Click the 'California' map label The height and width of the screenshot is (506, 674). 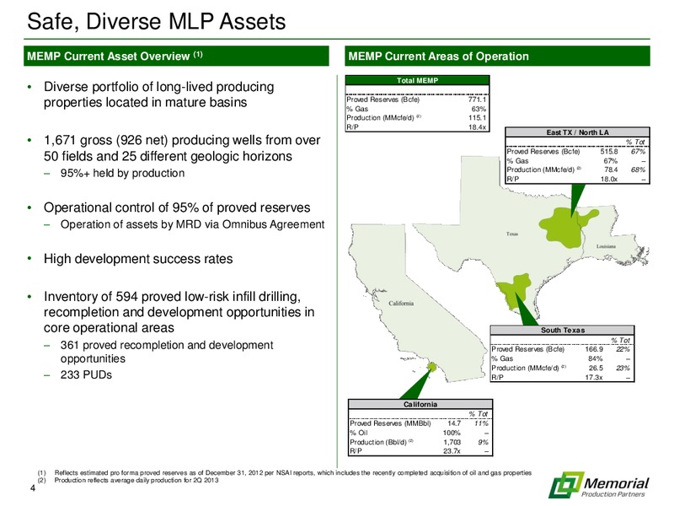(x=401, y=303)
